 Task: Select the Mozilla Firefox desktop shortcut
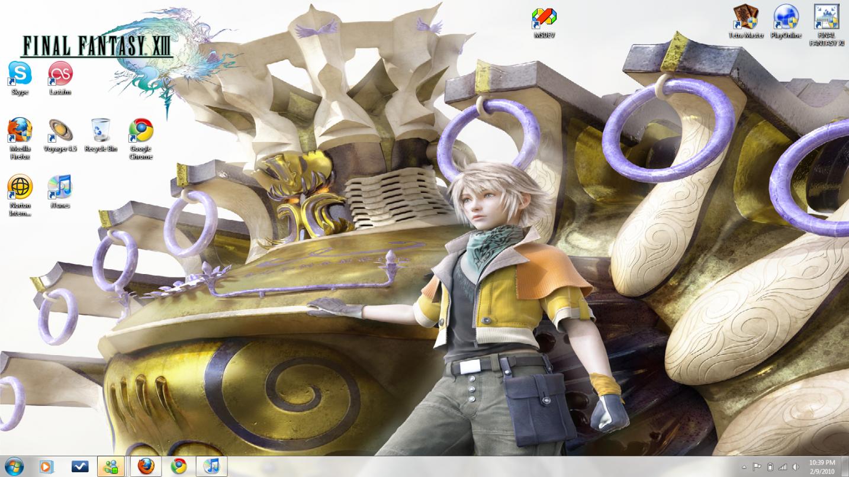point(20,138)
